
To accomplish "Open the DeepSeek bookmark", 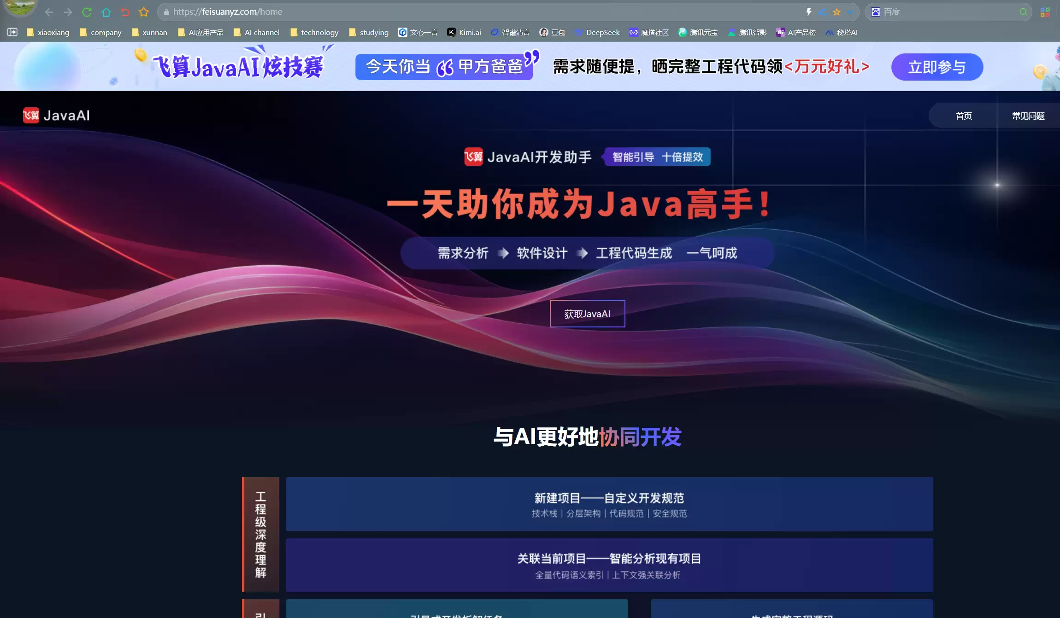I will [597, 32].
